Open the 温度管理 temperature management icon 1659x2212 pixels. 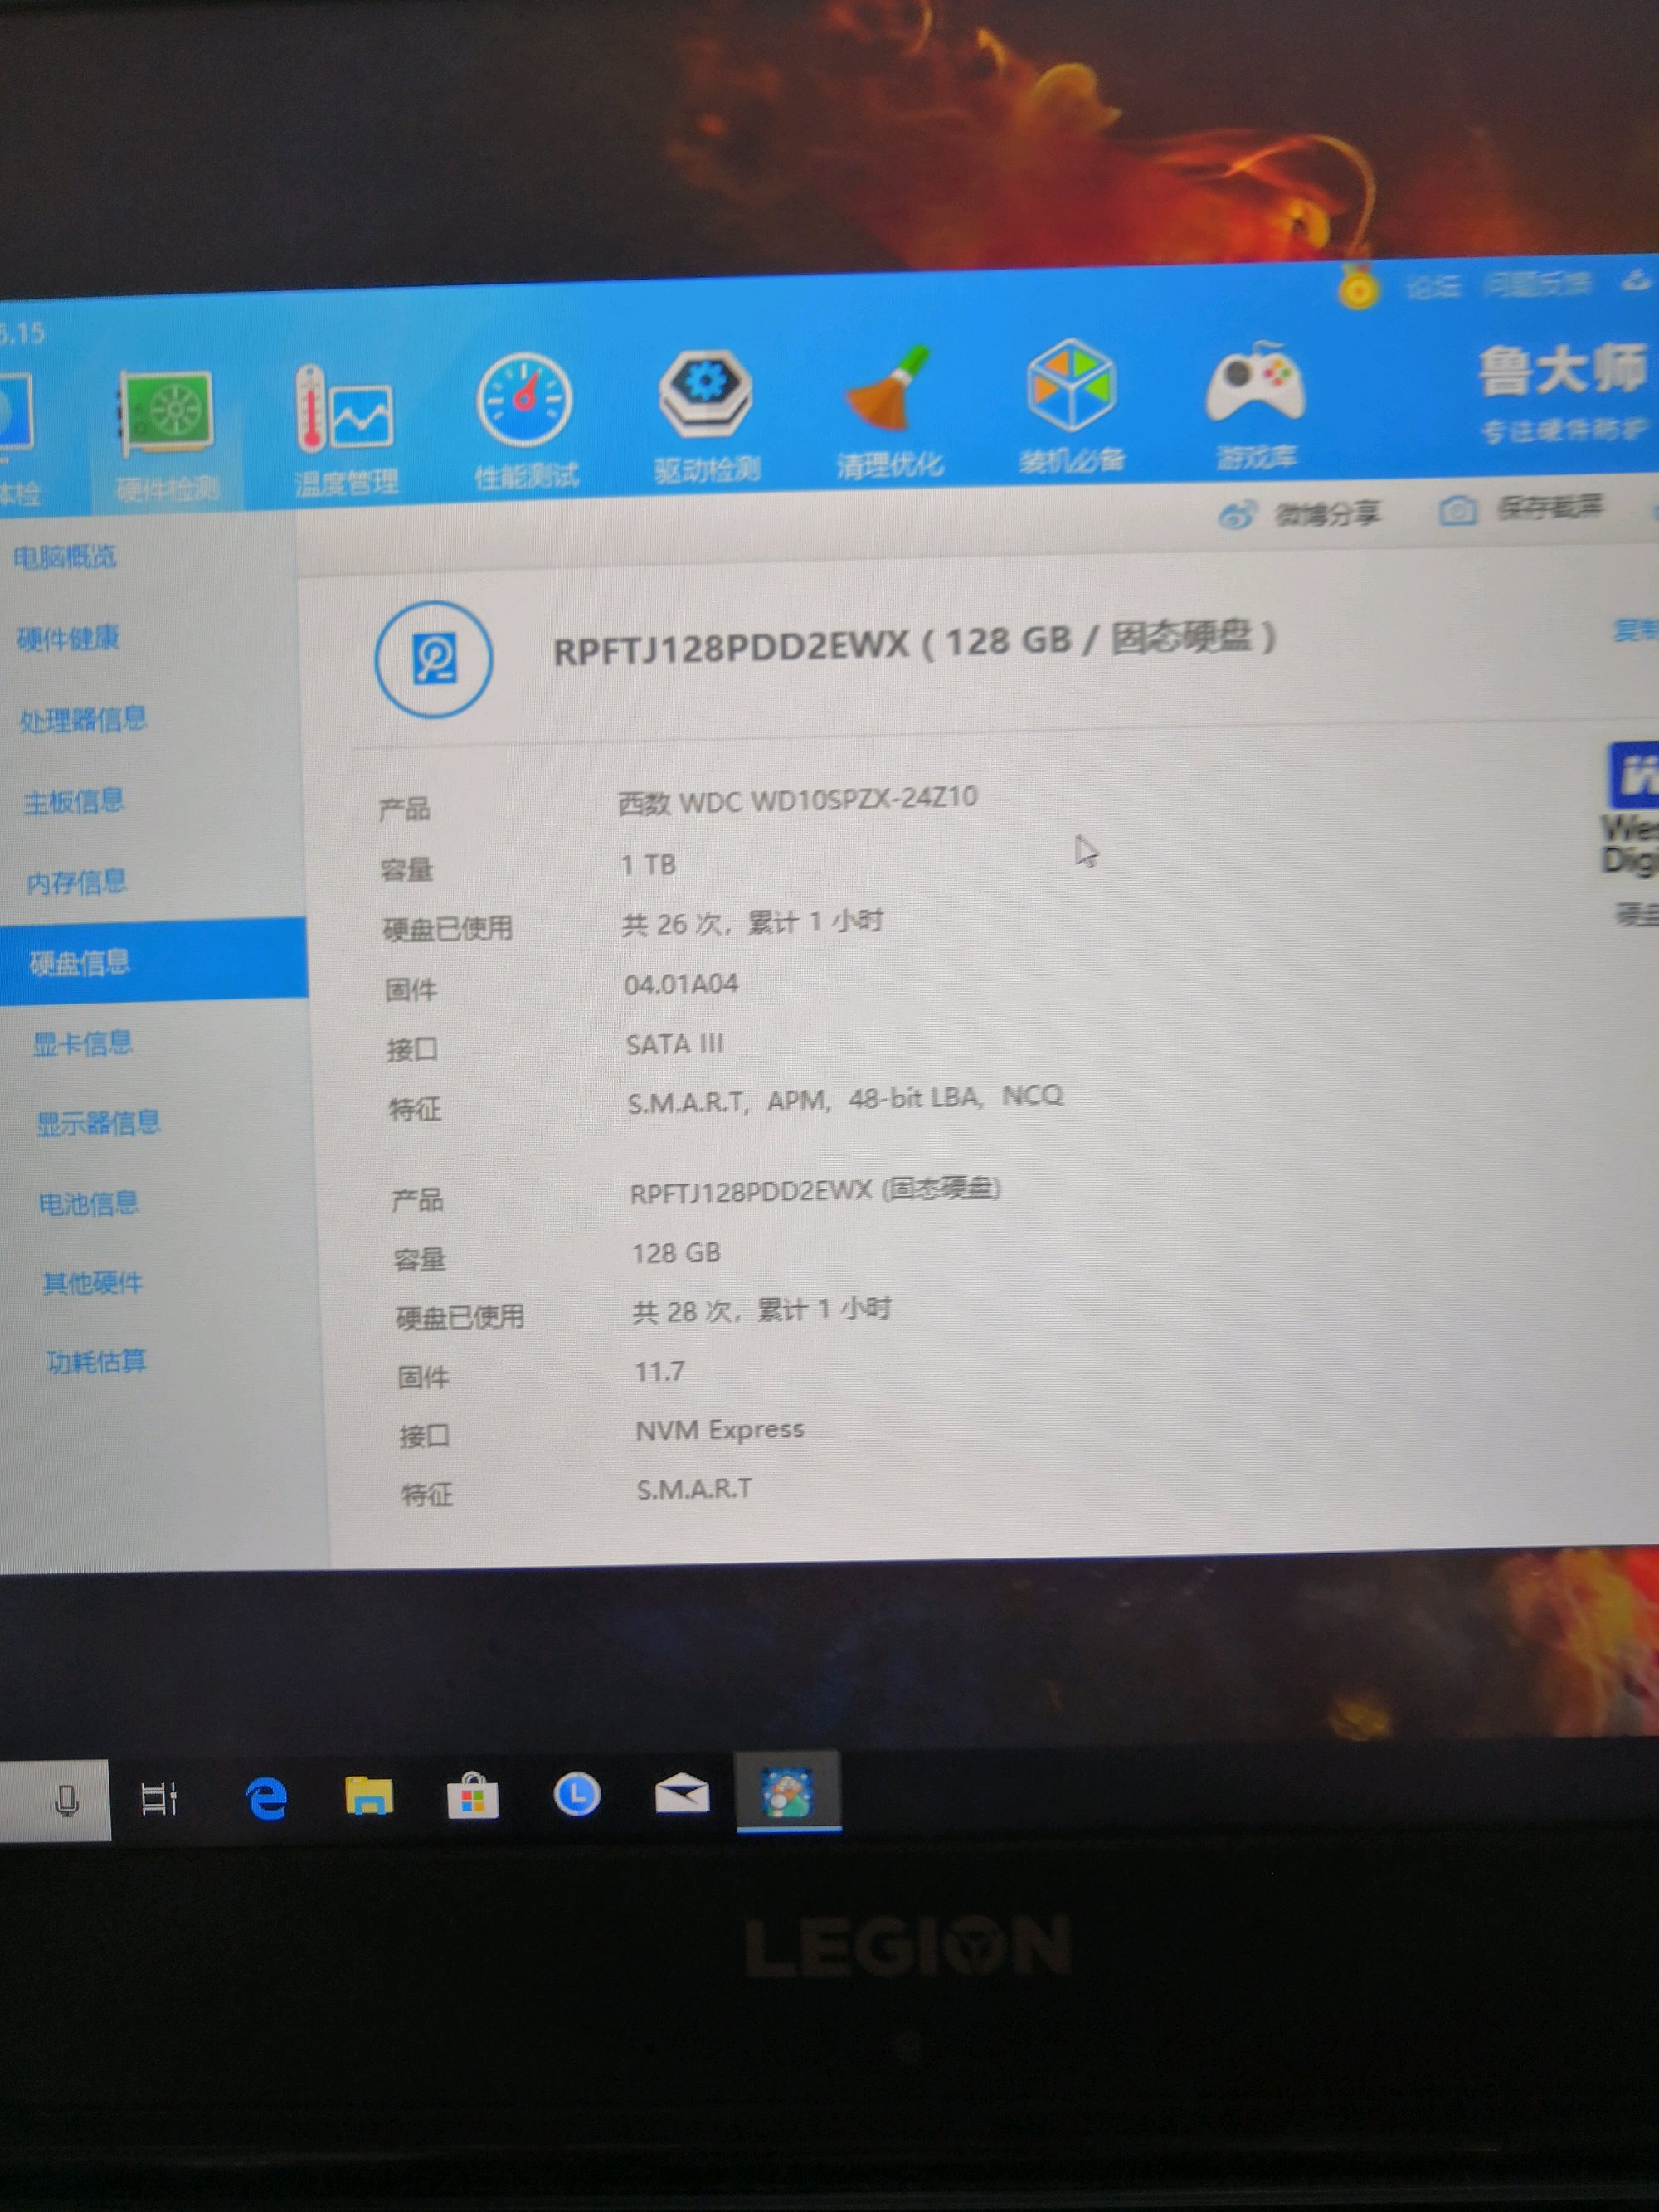[345, 431]
